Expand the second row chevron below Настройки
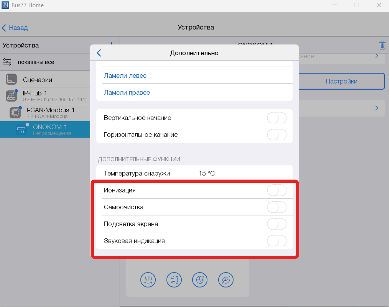389x307 pixels. (x=377, y=108)
